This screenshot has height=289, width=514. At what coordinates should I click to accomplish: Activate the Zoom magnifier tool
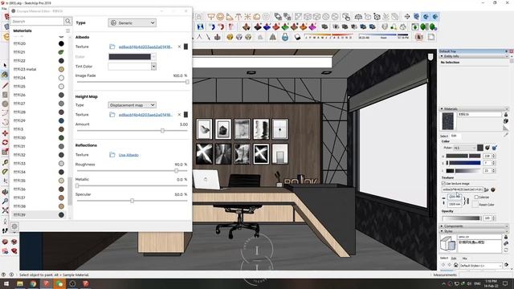[x=5, y=201]
